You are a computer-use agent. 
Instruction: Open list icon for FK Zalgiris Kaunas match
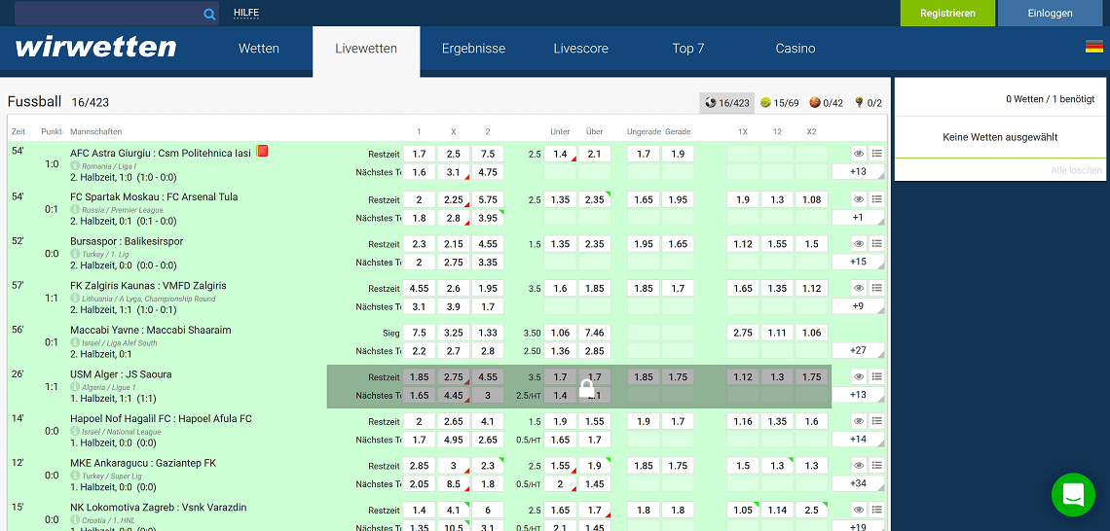[x=876, y=289]
